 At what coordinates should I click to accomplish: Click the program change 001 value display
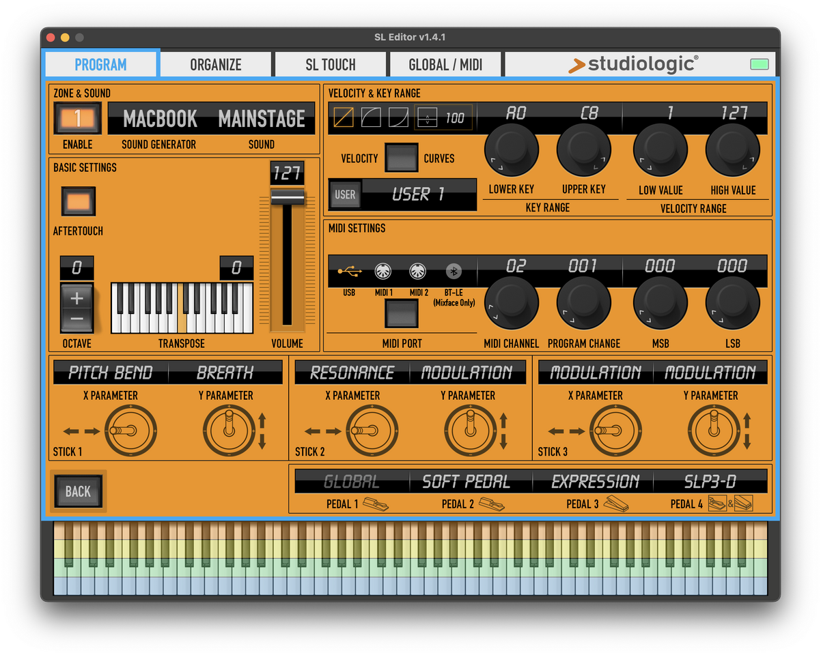583,266
